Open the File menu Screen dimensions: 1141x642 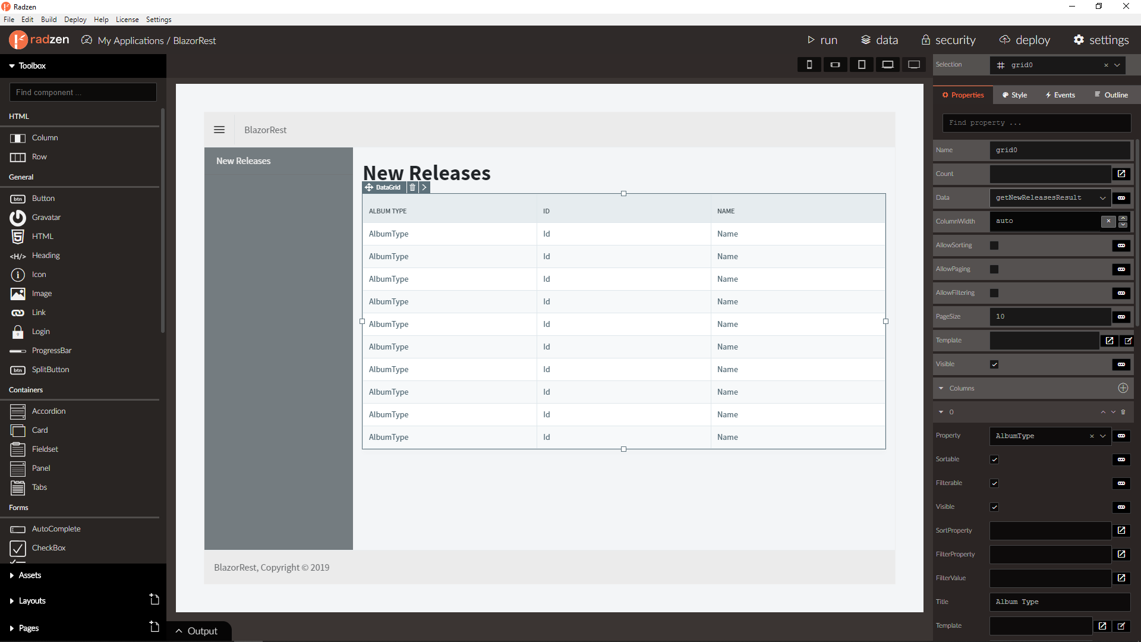tap(9, 20)
